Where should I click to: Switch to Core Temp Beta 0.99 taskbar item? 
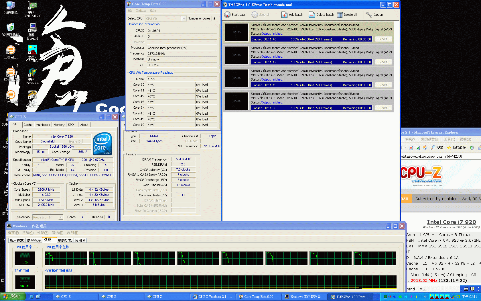coord(259,297)
